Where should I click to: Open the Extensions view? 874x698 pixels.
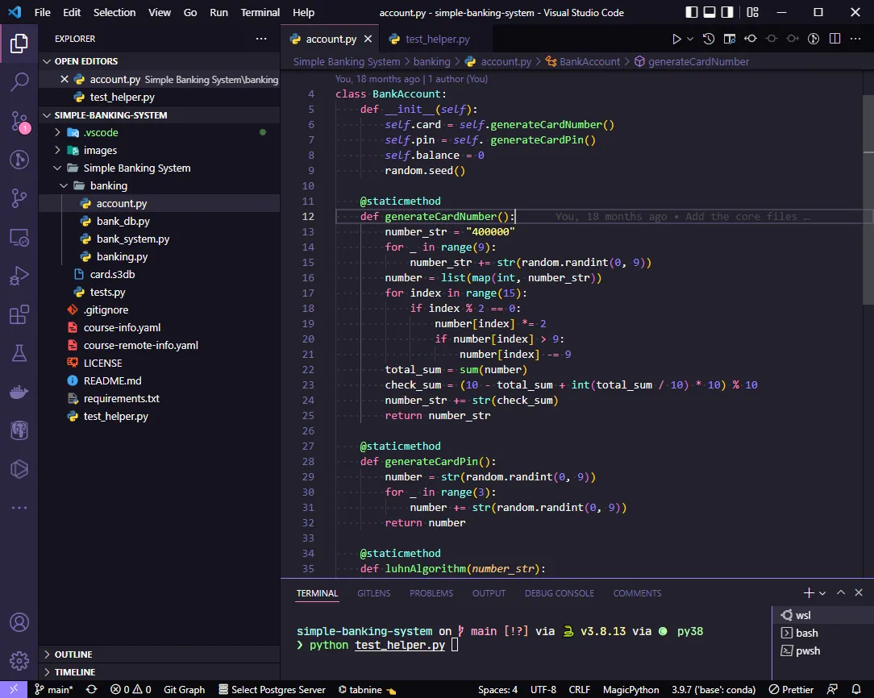pyautogui.click(x=19, y=314)
